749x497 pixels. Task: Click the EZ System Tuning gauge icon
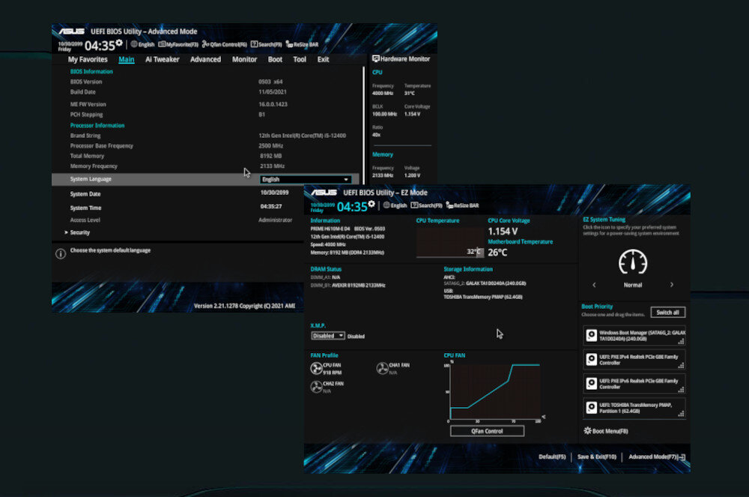point(633,262)
